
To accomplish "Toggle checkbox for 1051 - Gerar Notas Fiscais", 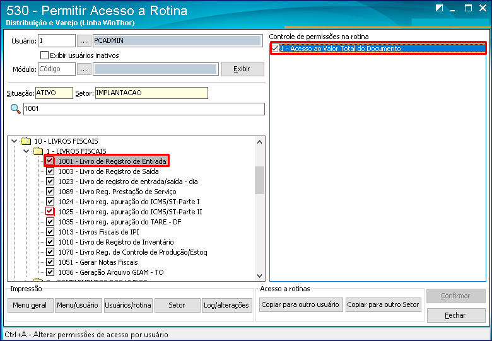I will tap(50, 262).
